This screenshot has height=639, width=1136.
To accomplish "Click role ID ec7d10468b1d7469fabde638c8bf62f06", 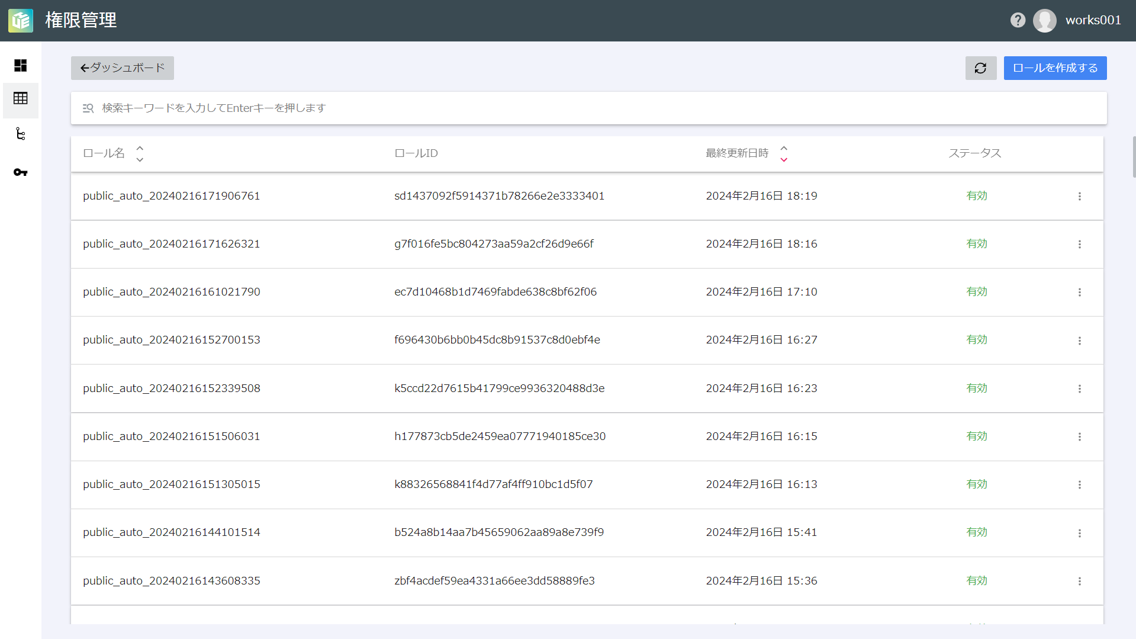I will pos(495,292).
